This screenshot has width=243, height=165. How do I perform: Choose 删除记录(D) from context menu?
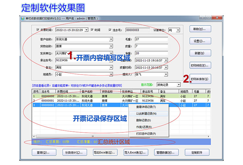pos(149,120)
